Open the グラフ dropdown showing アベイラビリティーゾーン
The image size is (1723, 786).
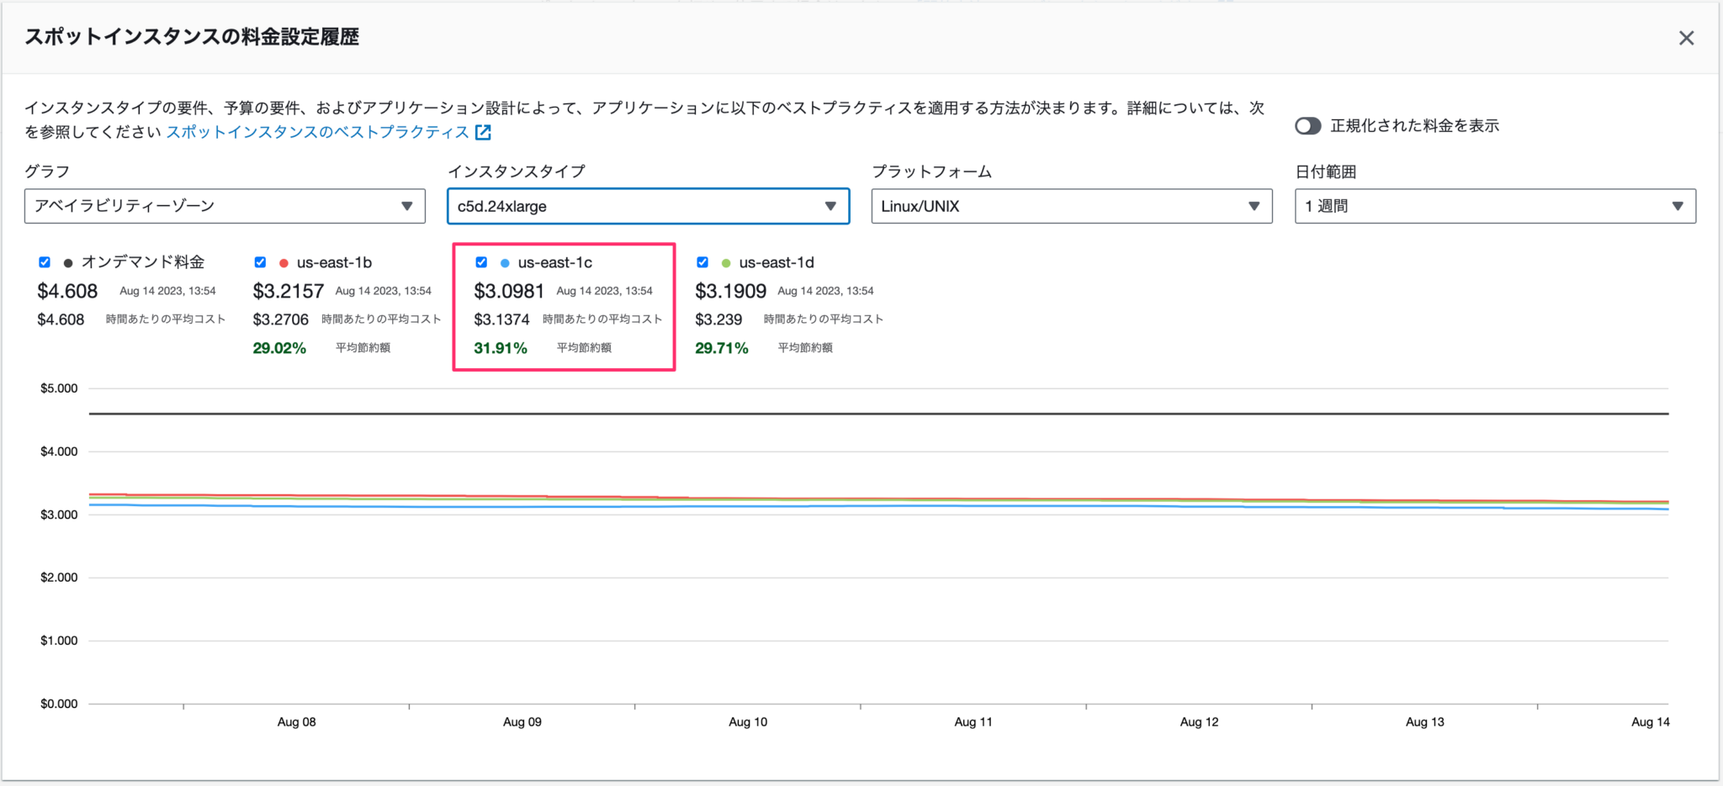pyautogui.click(x=225, y=206)
